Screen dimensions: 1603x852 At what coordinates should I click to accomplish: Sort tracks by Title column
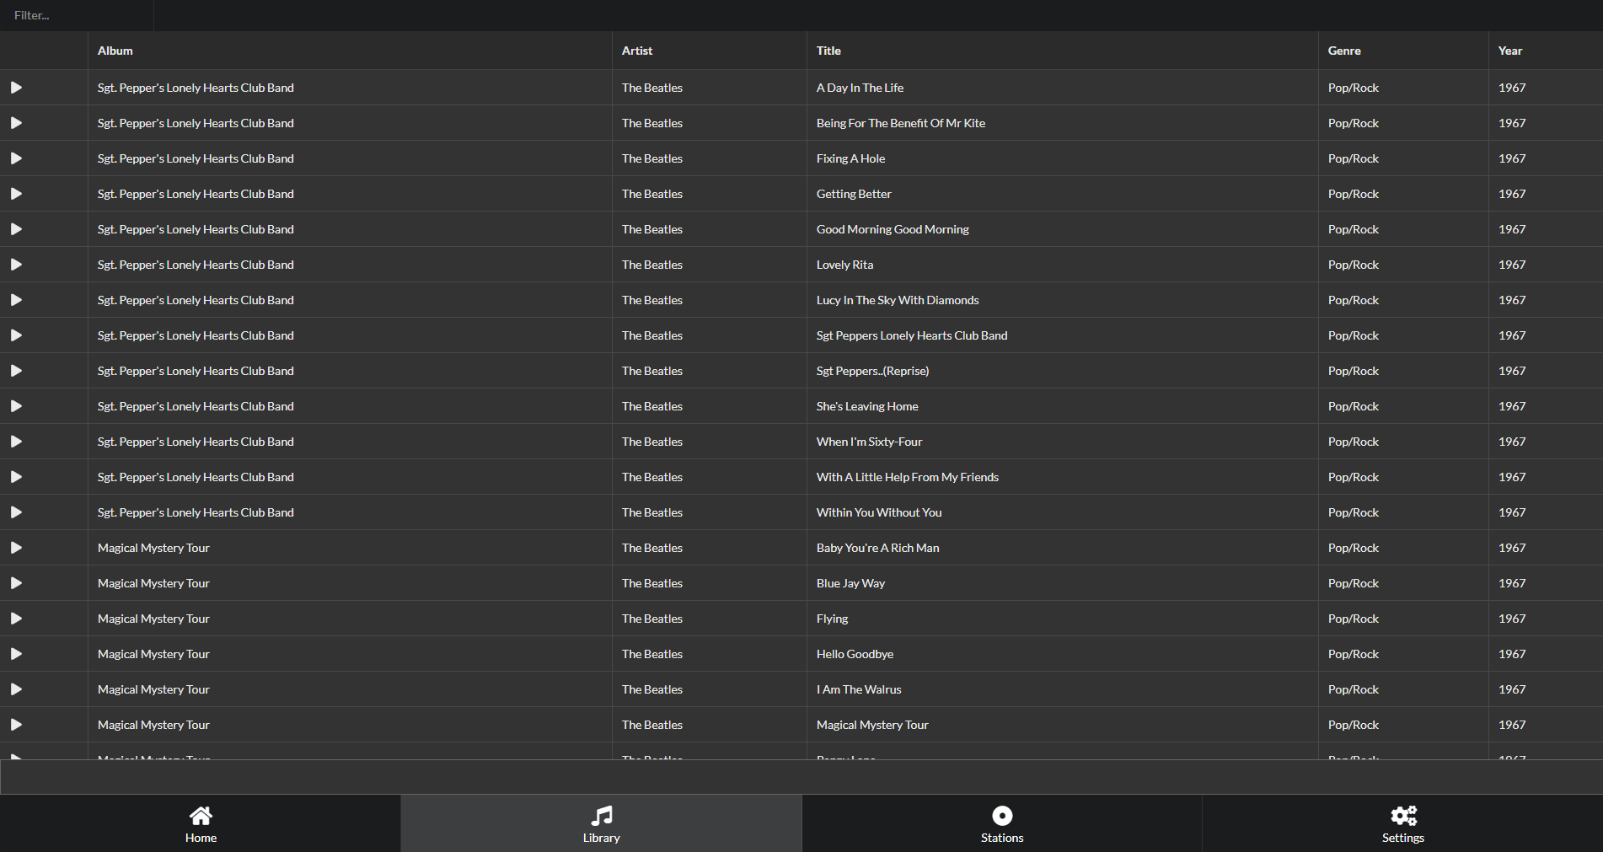tap(828, 51)
